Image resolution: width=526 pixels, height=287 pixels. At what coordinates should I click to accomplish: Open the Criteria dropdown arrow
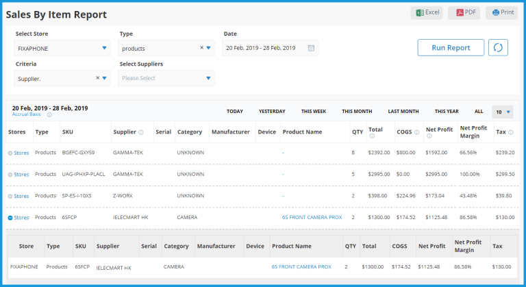pyautogui.click(x=104, y=78)
